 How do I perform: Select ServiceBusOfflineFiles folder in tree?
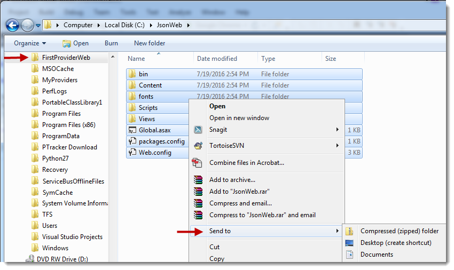tap(73, 182)
